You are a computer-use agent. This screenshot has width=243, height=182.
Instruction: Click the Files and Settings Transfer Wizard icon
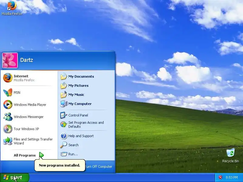point(8,141)
